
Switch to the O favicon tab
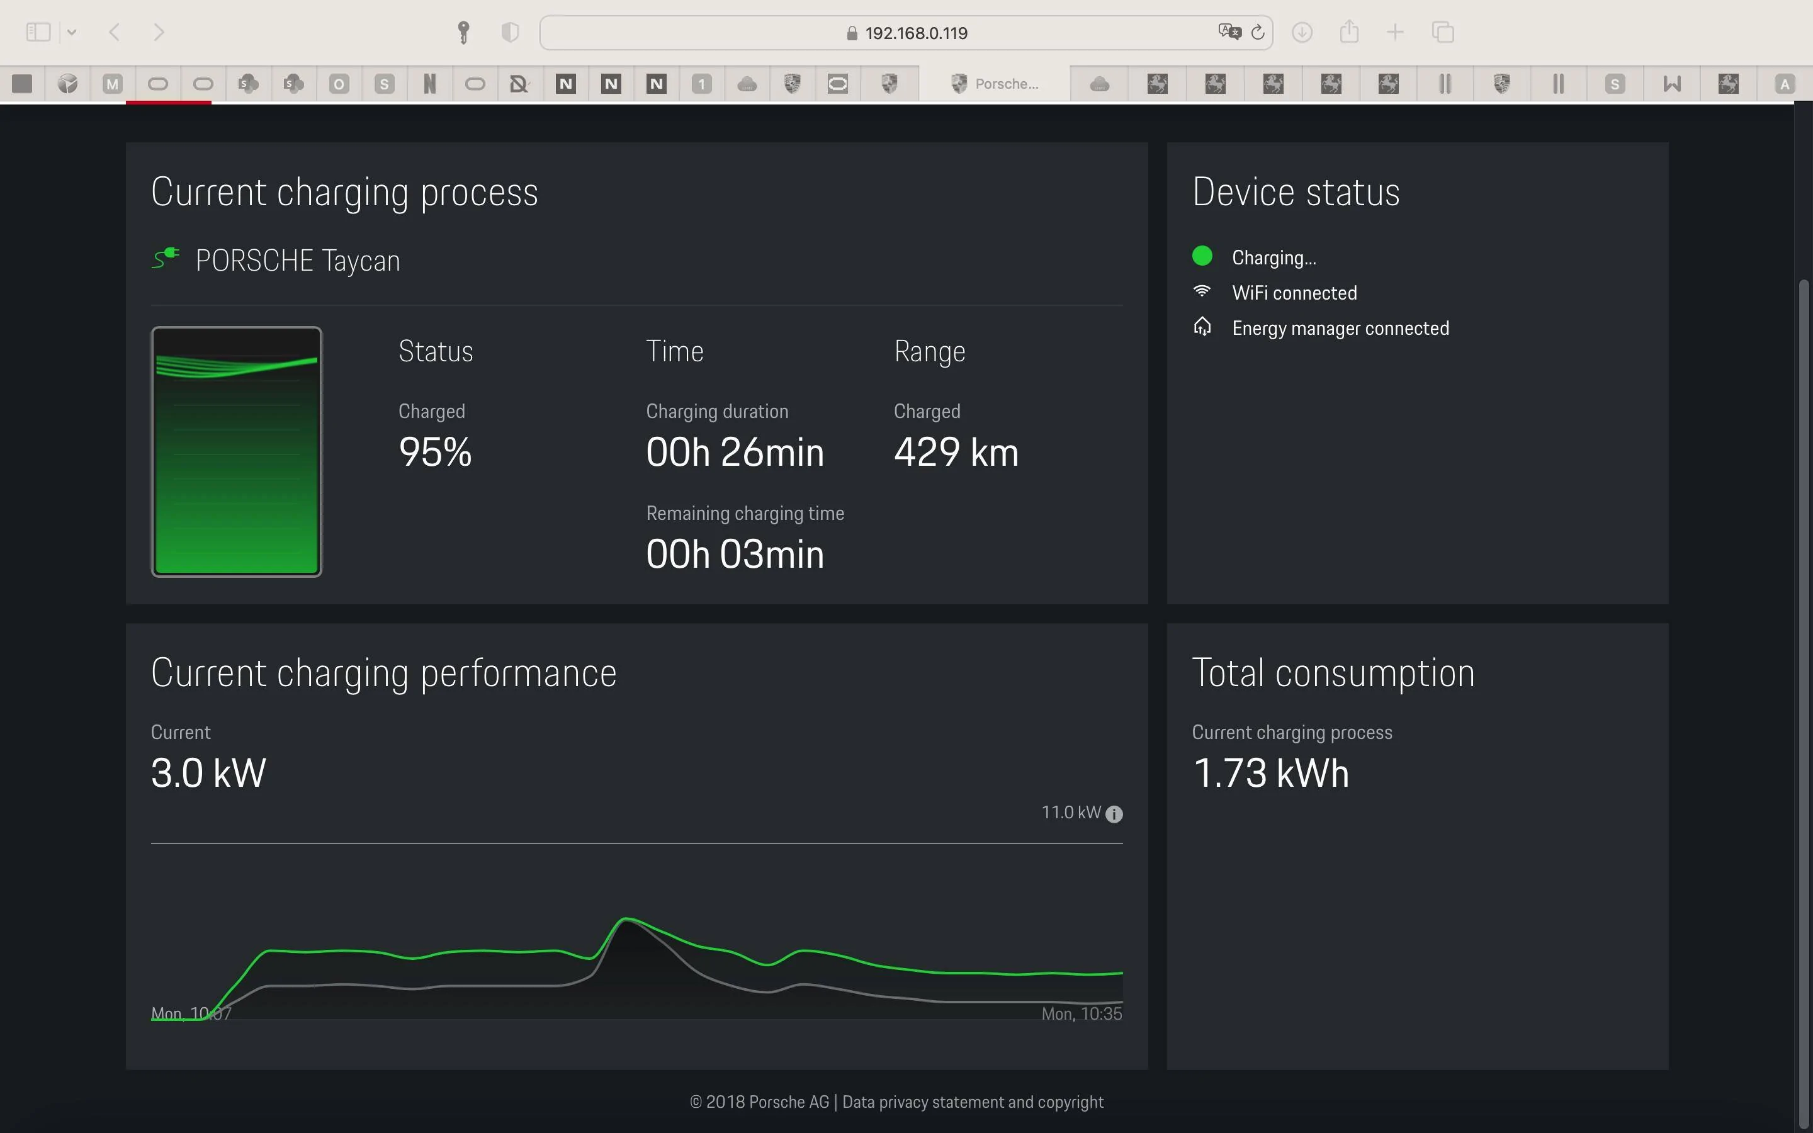click(339, 84)
